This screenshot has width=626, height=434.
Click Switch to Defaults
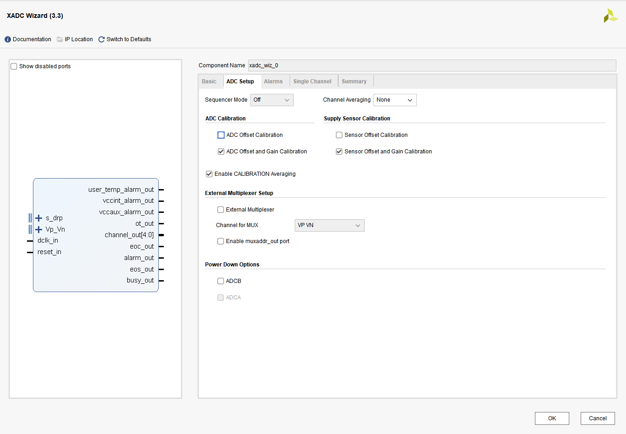pos(129,39)
